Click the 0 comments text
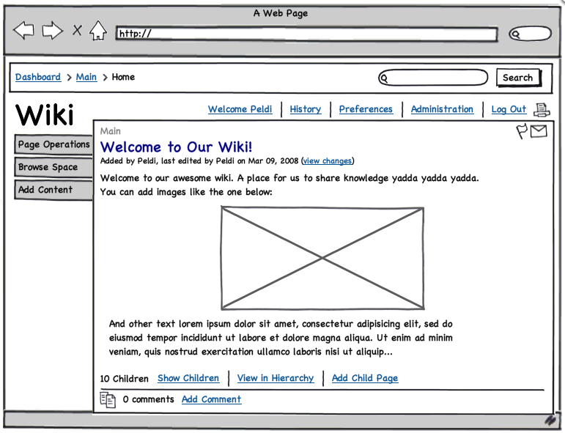The width and height of the screenshot is (565, 433). pyautogui.click(x=148, y=399)
